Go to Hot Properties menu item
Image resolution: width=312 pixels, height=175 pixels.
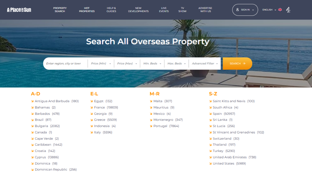pyautogui.click(x=87, y=10)
